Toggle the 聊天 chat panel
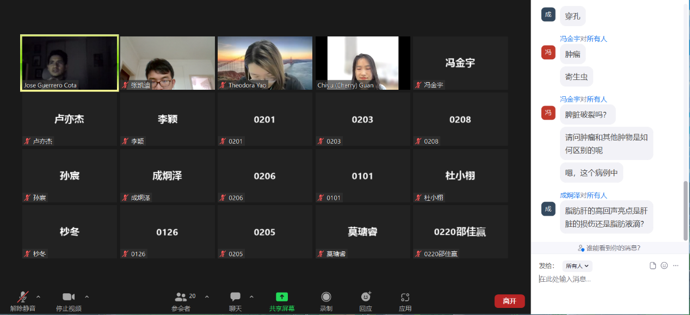The height and width of the screenshot is (315, 690). pos(235,297)
